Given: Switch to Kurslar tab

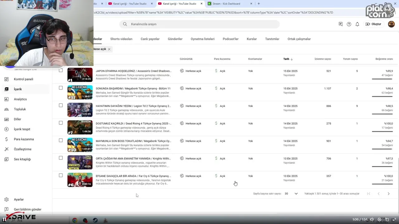Looking at the screenshot, I should (252, 39).
